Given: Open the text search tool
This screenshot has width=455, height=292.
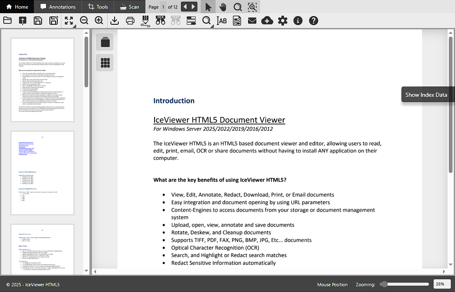Looking at the screenshot, I should point(206,20).
